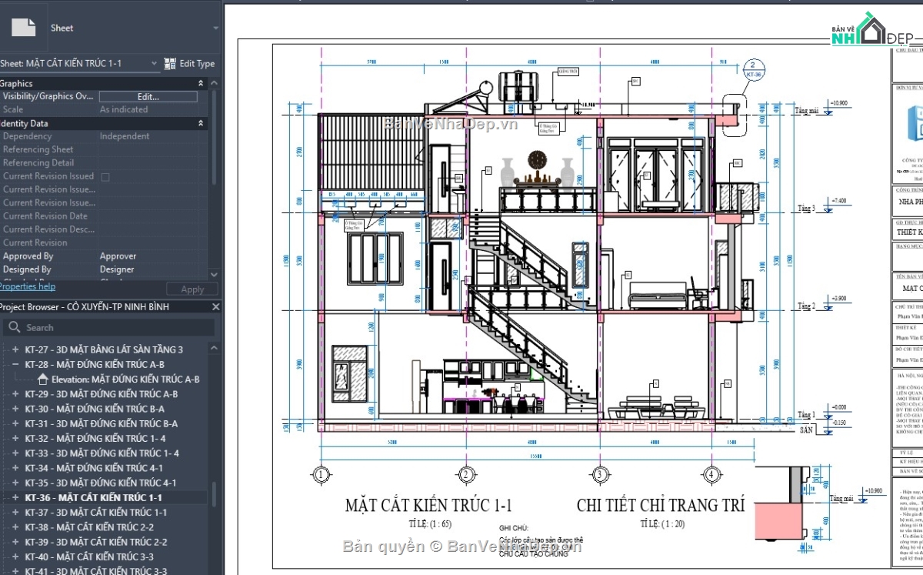Select KT-35 - 3D MẶT ĐỨNG KIẾN TRÚC 4-1
923x575 pixels.
pyautogui.click(x=100, y=483)
